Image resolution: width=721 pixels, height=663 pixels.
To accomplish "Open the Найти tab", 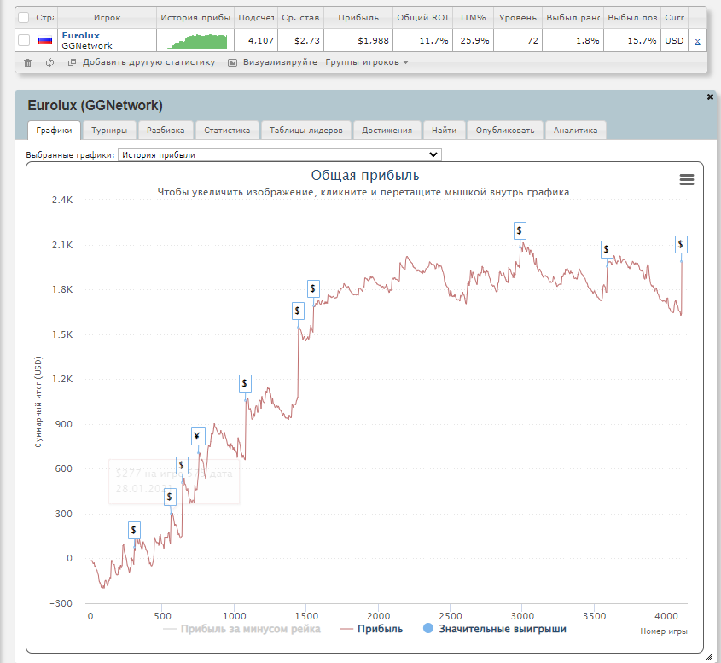I will [445, 130].
